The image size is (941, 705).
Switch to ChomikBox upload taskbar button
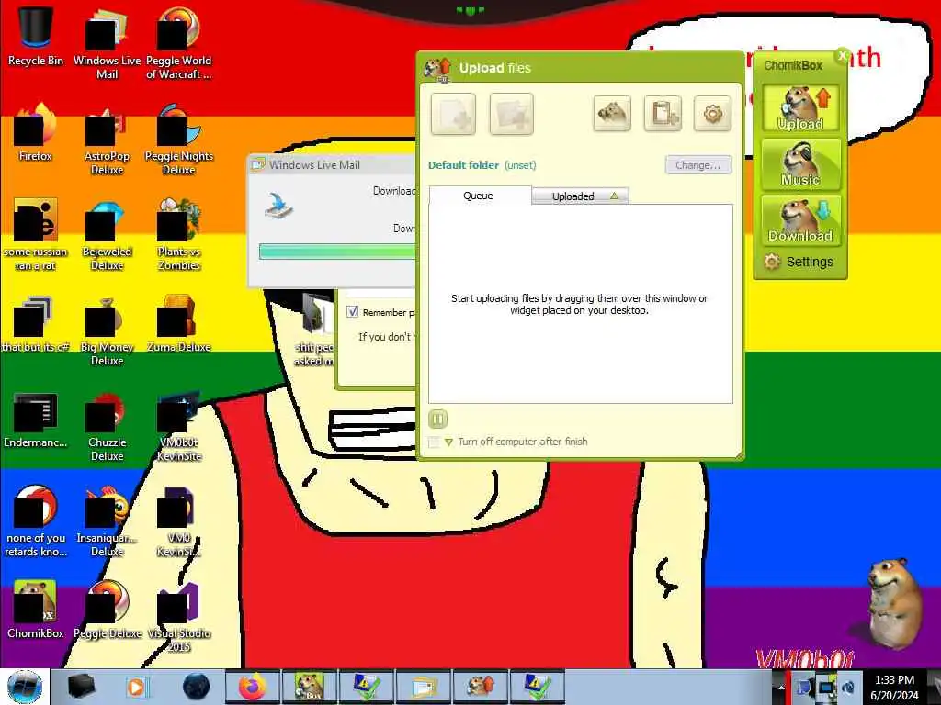tap(480, 687)
